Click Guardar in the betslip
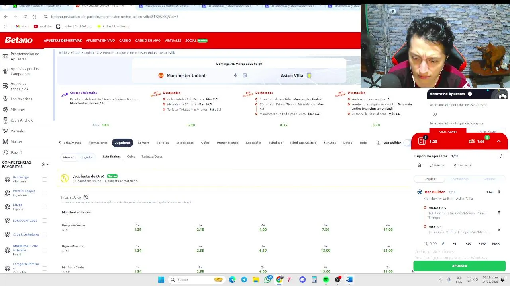The height and width of the screenshot is (286, 510). pyautogui.click(x=437, y=165)
